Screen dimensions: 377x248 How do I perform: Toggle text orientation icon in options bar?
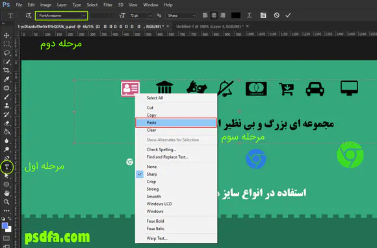[x=29, y=16]
